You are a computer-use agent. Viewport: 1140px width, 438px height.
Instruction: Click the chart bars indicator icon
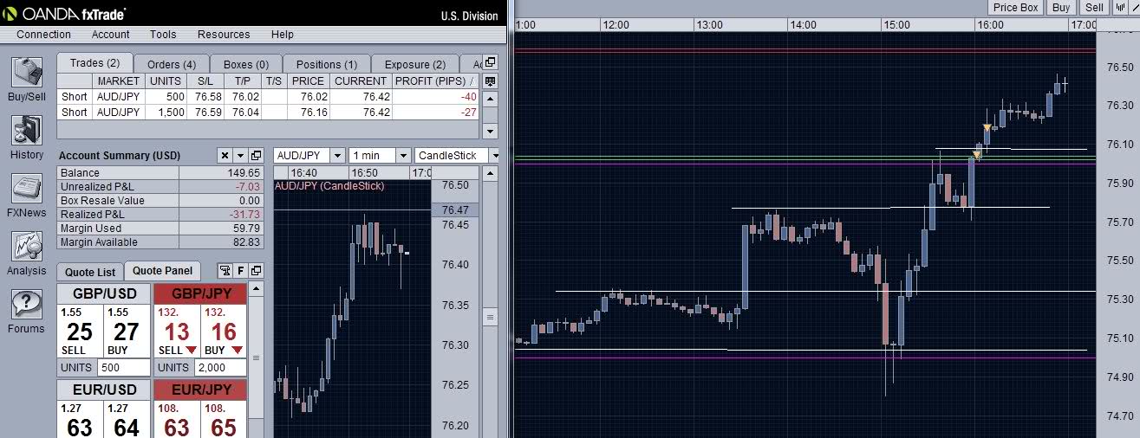(x=1120, y=7)
